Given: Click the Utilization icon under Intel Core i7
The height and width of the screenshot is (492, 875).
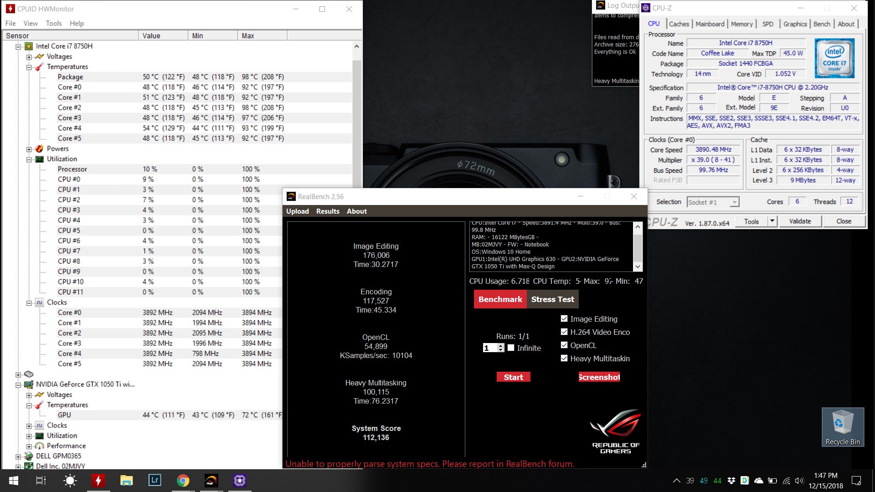Looking at the screenshot, I should point(40,159).
